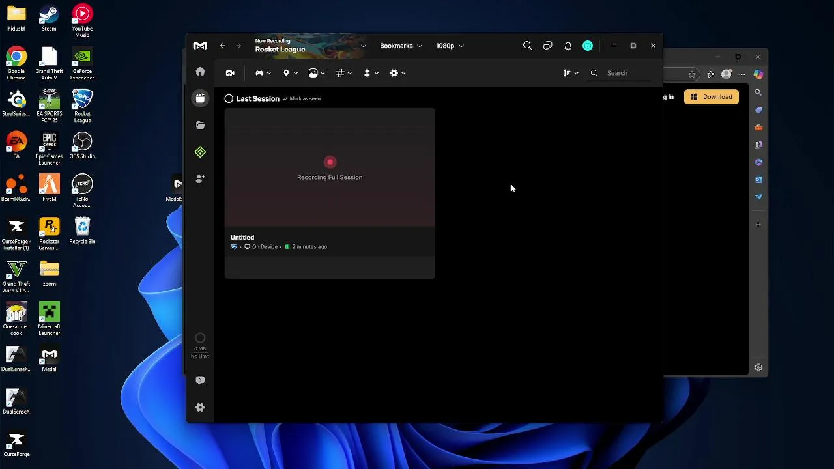Select the zoom folder on desktop

click(x=49, y=274)
